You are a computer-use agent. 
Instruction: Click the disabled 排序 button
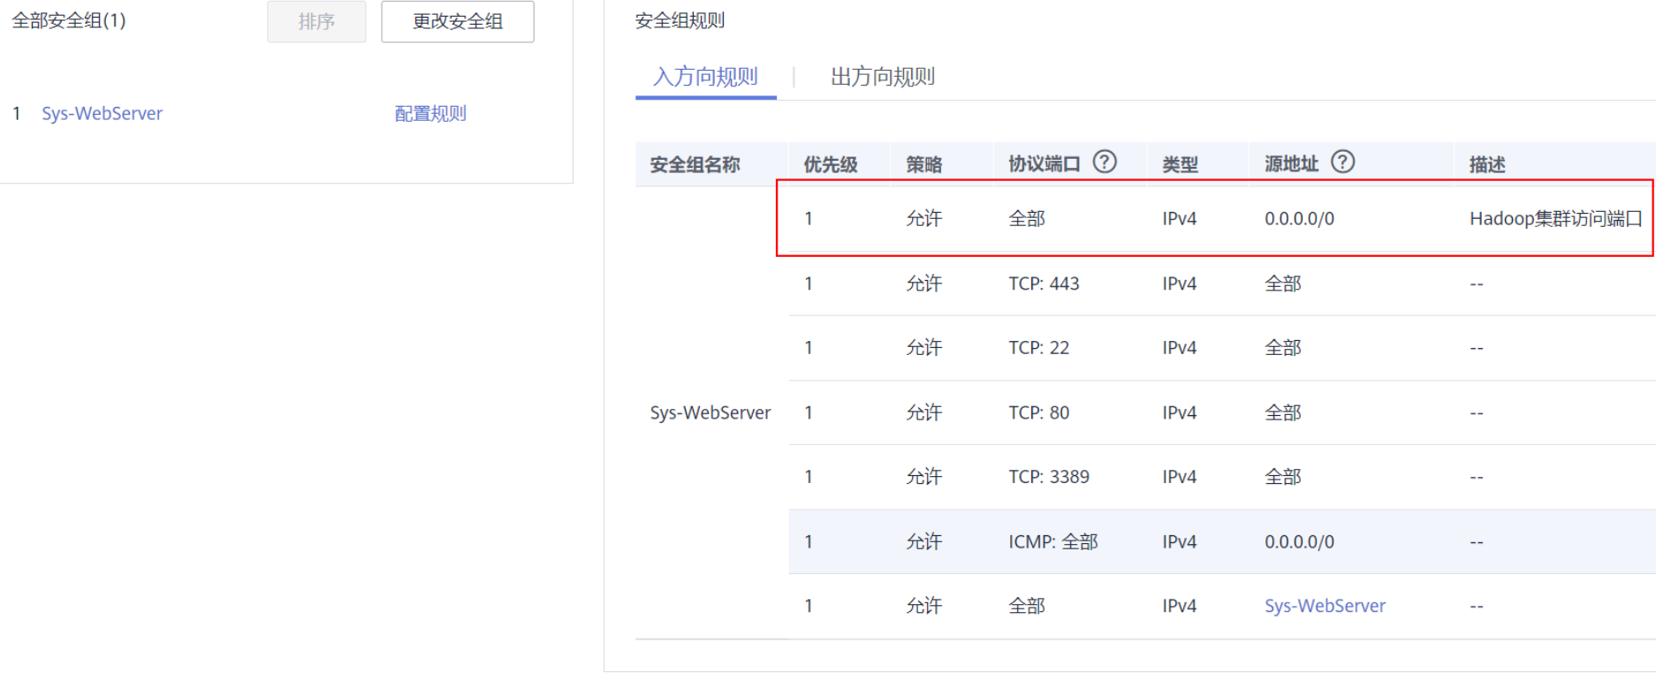316,21
